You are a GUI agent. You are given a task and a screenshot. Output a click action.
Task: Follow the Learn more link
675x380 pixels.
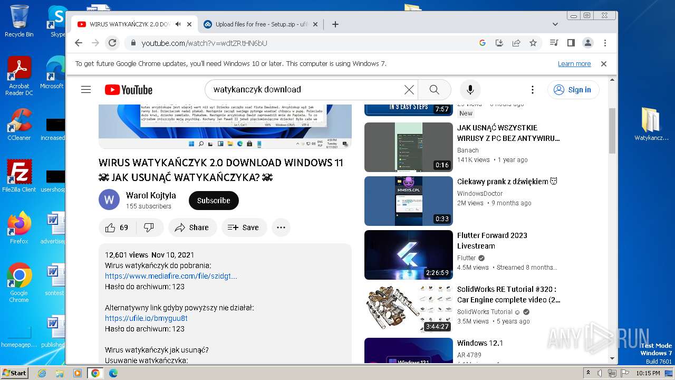coord(574,64)
